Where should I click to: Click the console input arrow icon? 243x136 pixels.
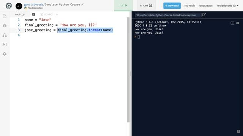[232, 23]
